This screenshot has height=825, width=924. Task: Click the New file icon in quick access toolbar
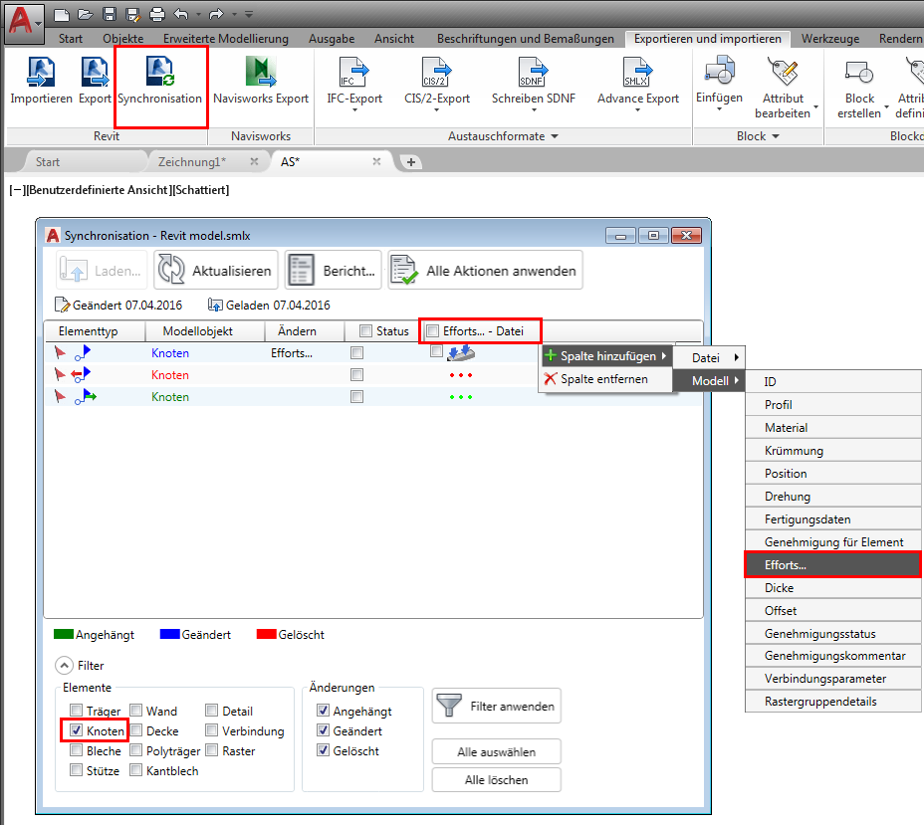61,14
